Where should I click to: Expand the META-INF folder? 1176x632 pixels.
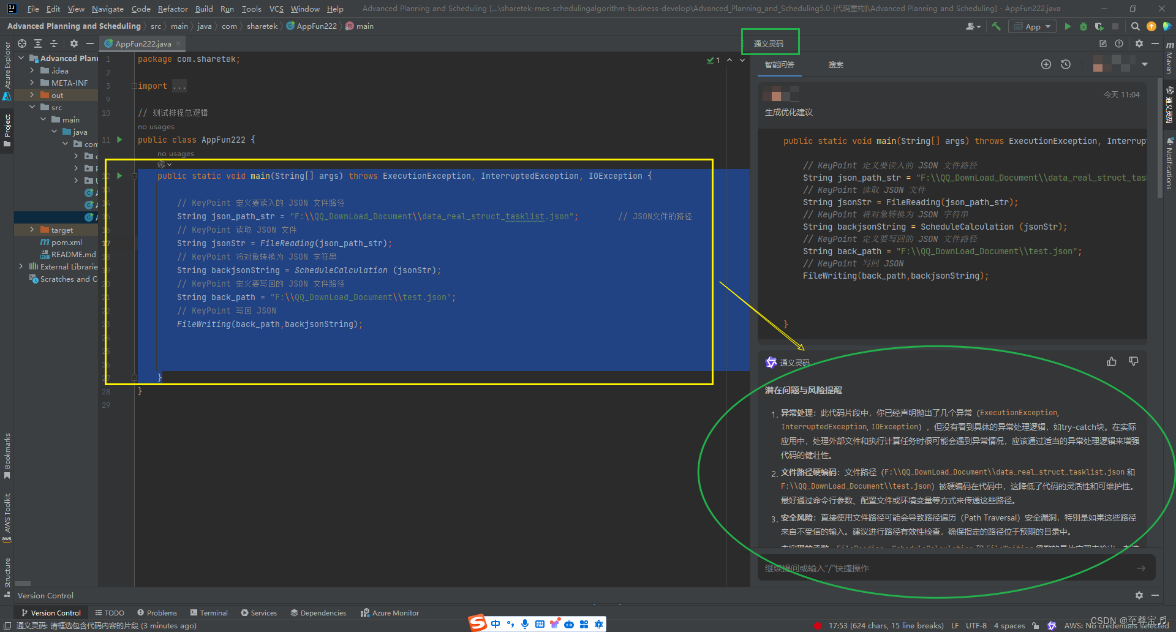coord(32,83)
